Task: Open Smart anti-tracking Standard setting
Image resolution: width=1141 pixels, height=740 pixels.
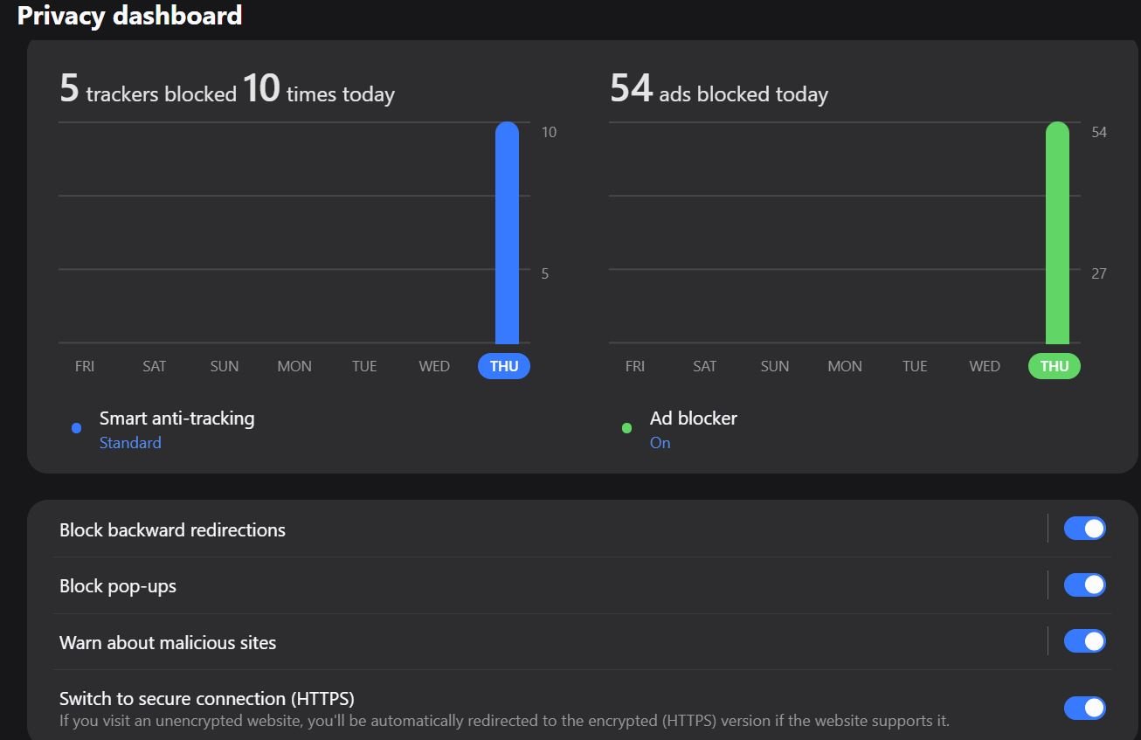Action: click(130, 443)
